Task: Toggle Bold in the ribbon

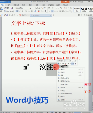Action: (x=17, y=11)
